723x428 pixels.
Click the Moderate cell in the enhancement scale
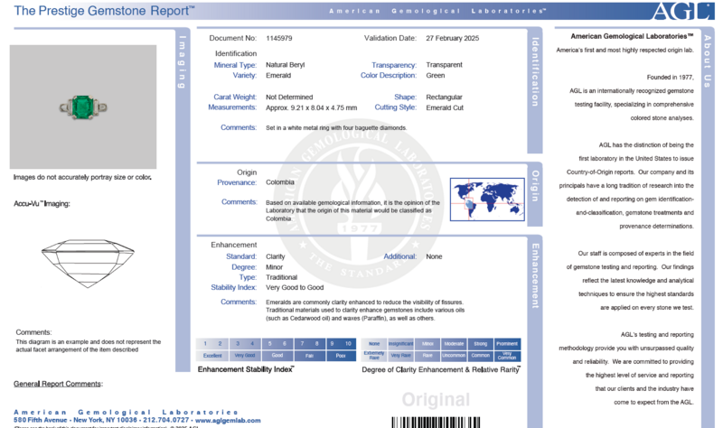454,344
